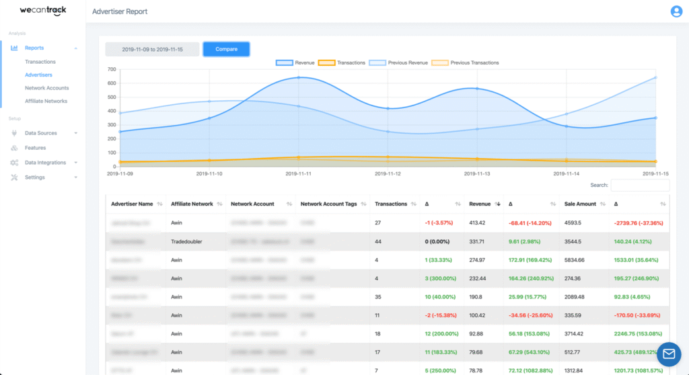Expand the Settings submenu
This screenshot has width=689, height=375.
pos(76,177)
